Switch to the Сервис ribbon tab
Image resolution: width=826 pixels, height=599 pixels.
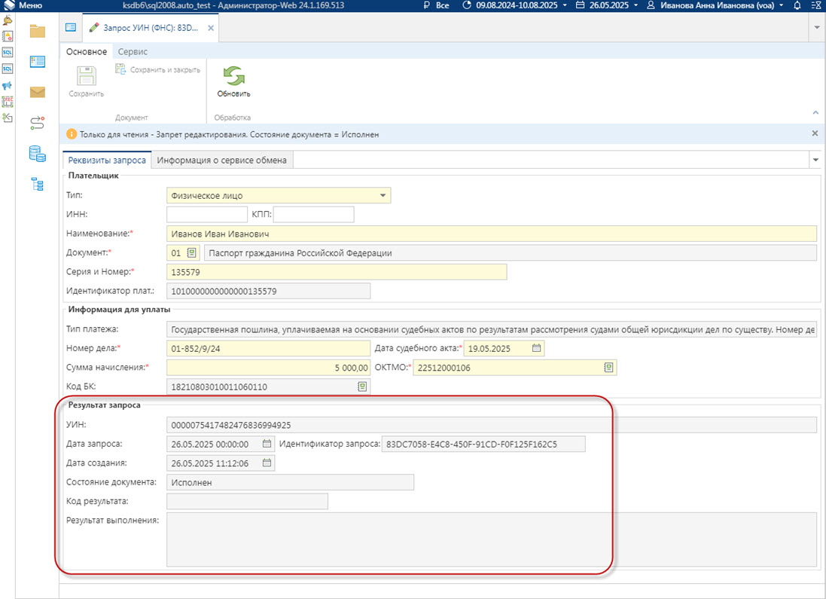tap(133, 52)
